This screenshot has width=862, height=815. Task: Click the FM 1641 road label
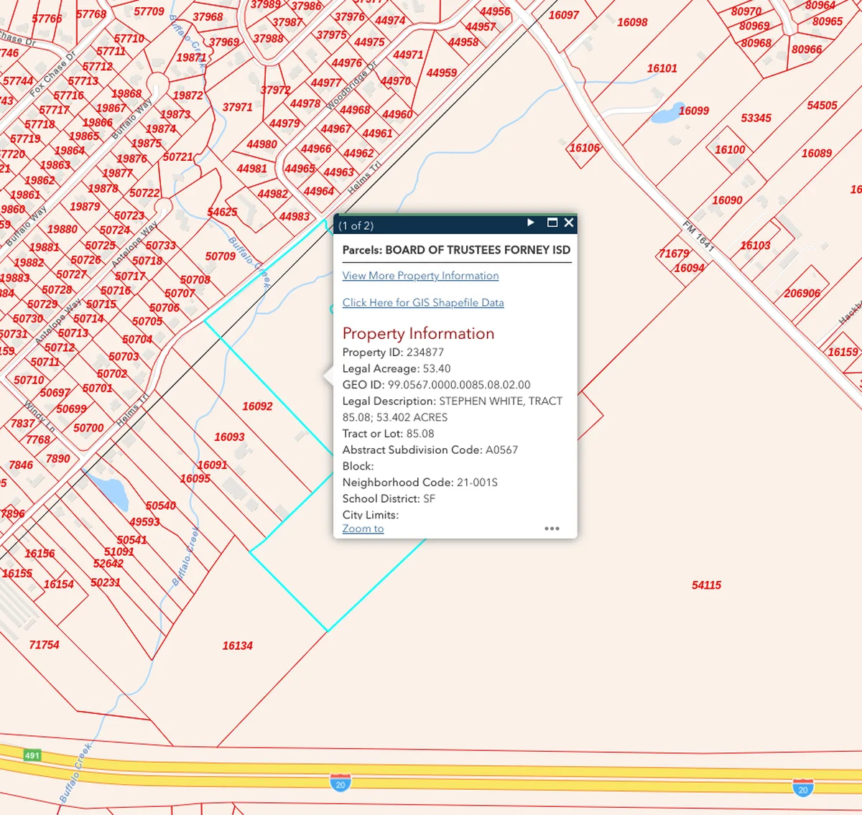tap(698, 237)
